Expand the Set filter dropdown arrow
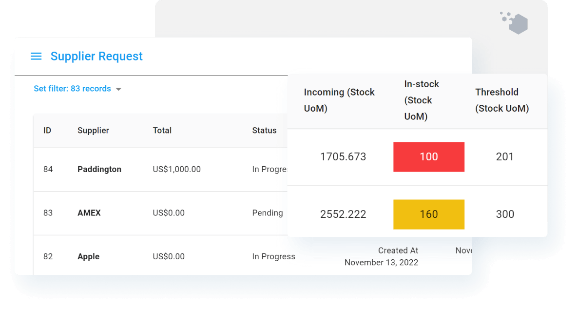 [x=118, y=89]
